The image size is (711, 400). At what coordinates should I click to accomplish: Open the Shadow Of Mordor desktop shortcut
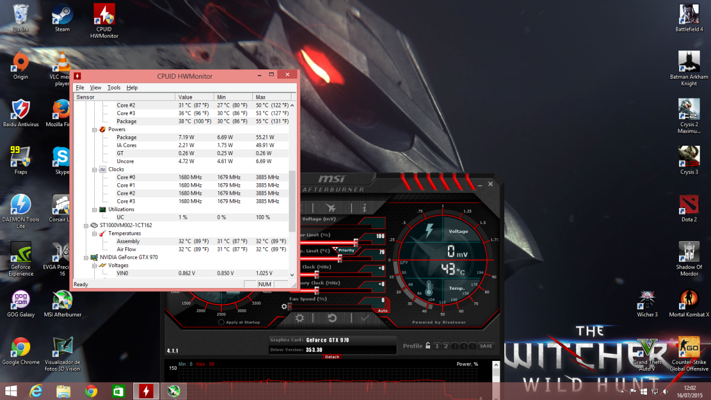coord(689,259)
